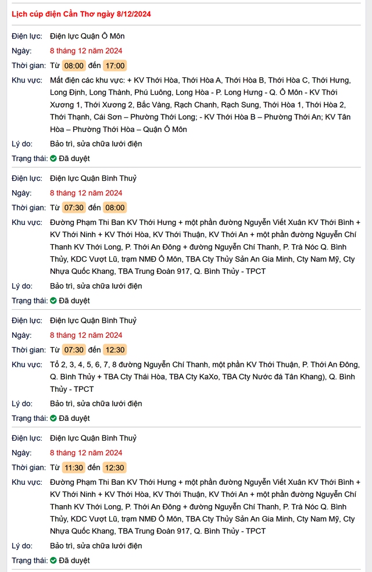Click the Mất điện các khu vực paragraph
This screenshot has width=372, height=572.
[201, 105]
